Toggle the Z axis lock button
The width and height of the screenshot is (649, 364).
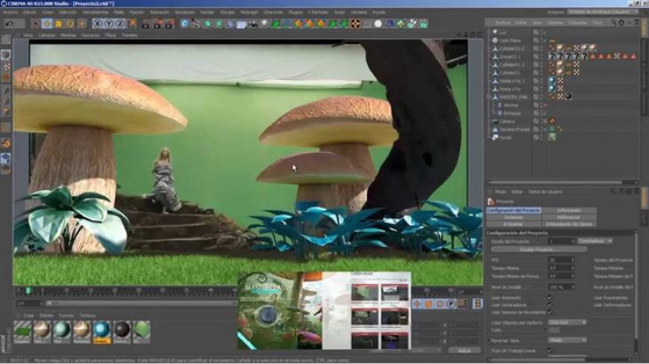click(120, 24)
